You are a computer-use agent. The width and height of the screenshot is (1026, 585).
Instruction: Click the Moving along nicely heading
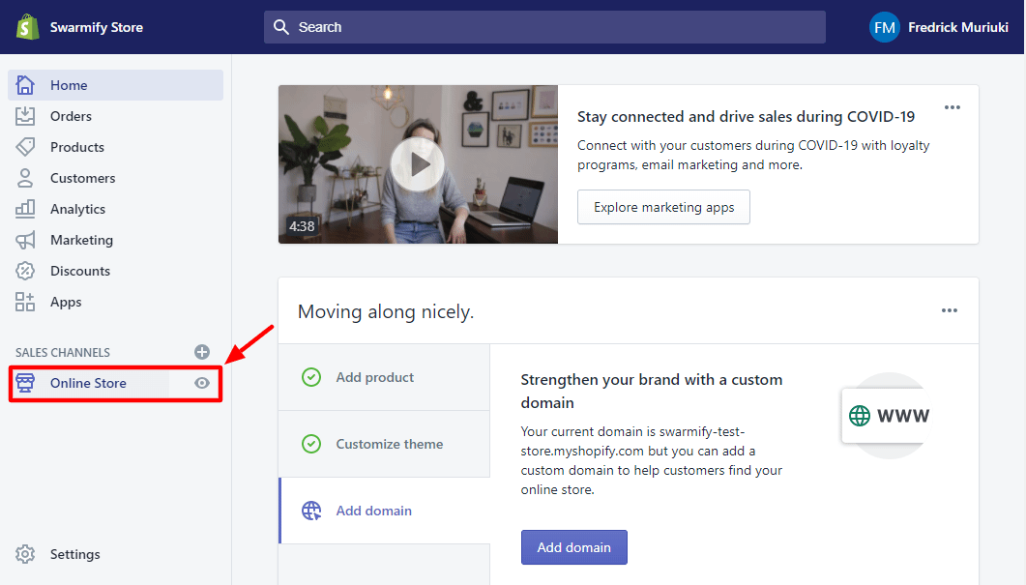[x=386, y=311]
